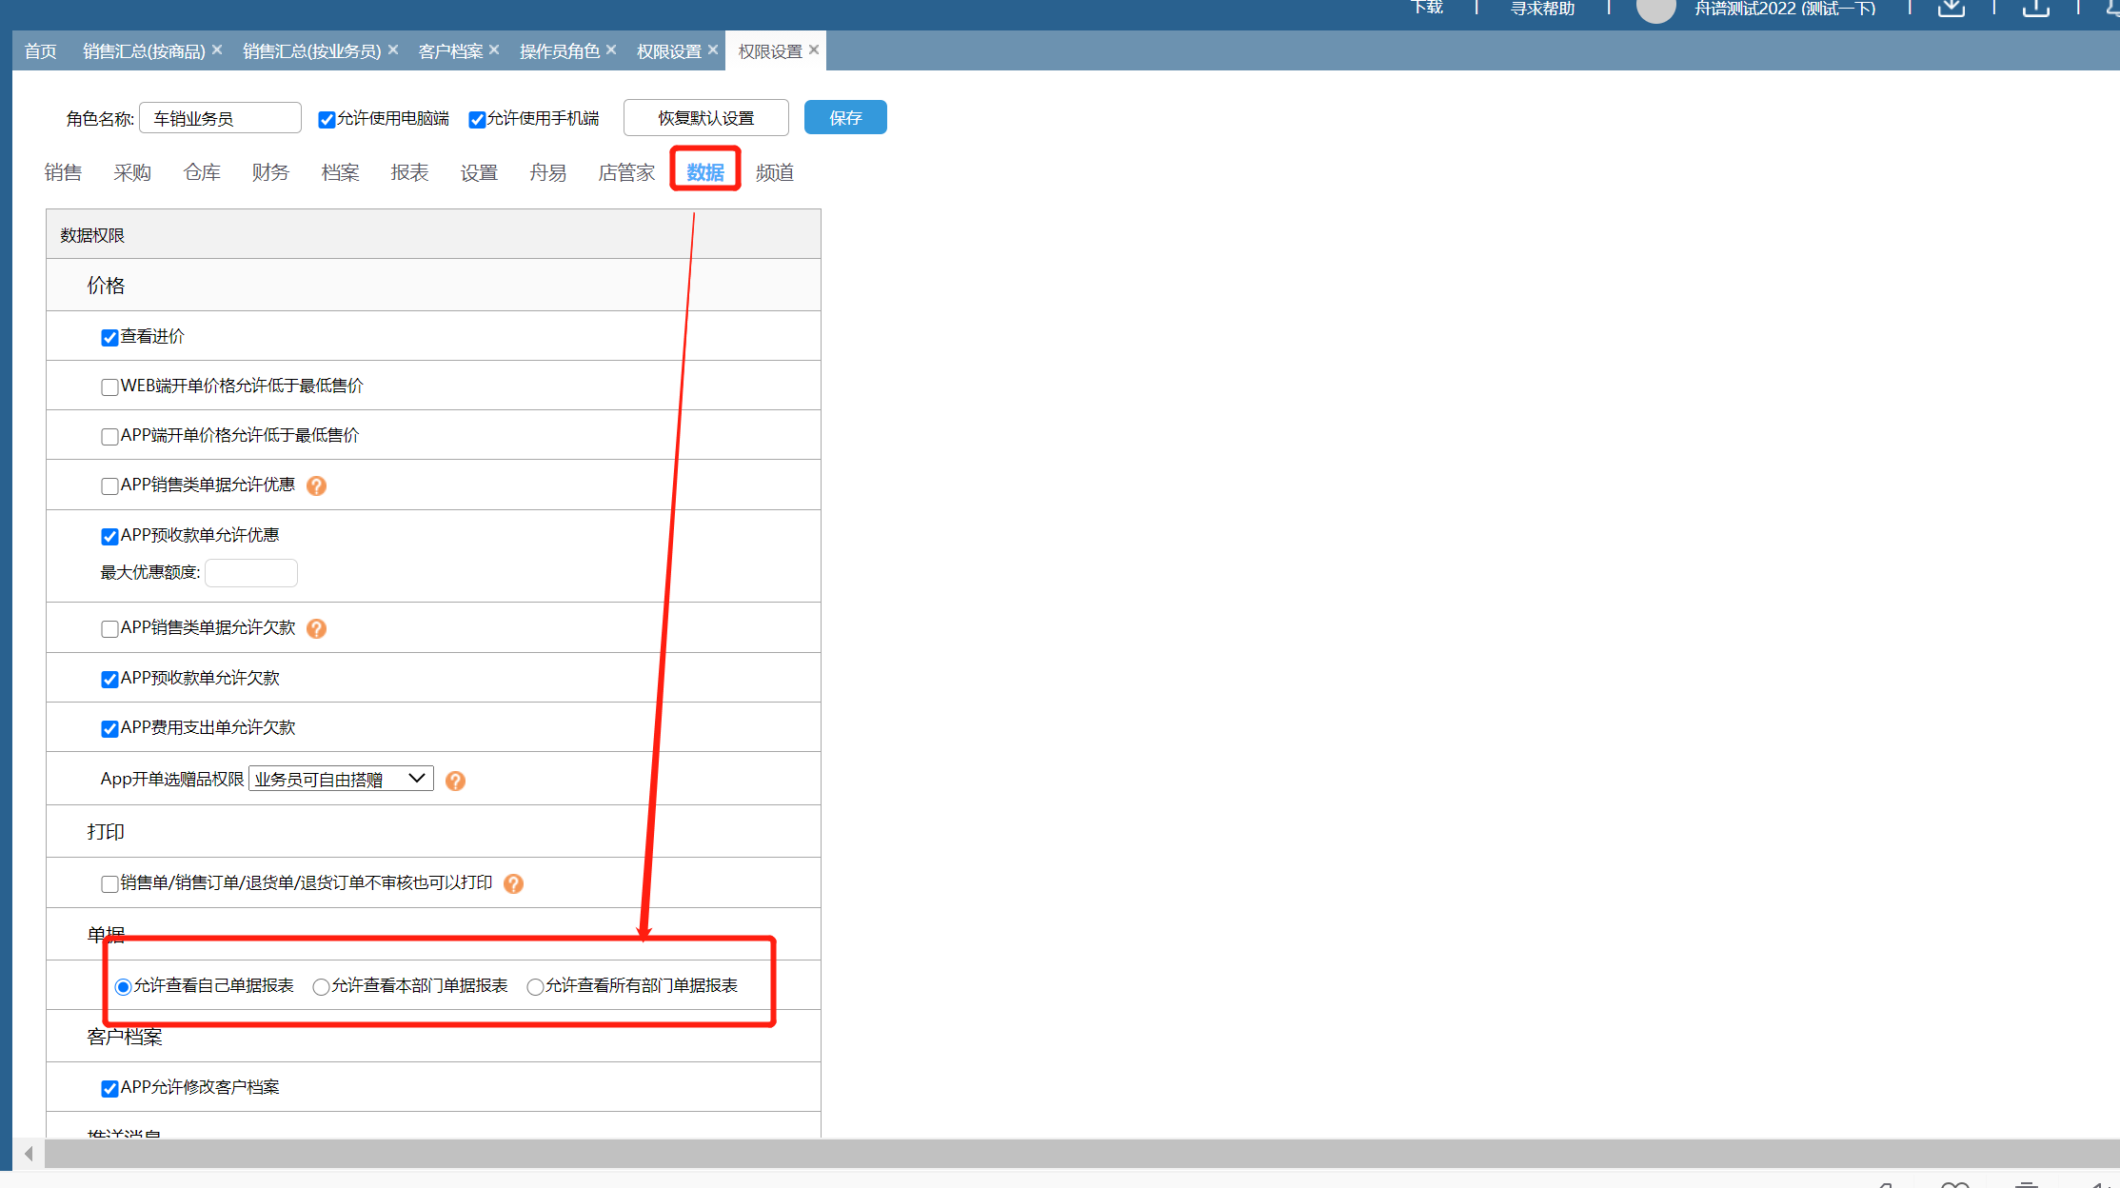Click the 客户档案 section heading
This screenshot has height=1188, width=2120.
(125, 1037)
